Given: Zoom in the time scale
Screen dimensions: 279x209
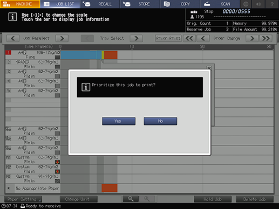Looking at the screenshot, I should pyautogui.click(x=147, y=199).
